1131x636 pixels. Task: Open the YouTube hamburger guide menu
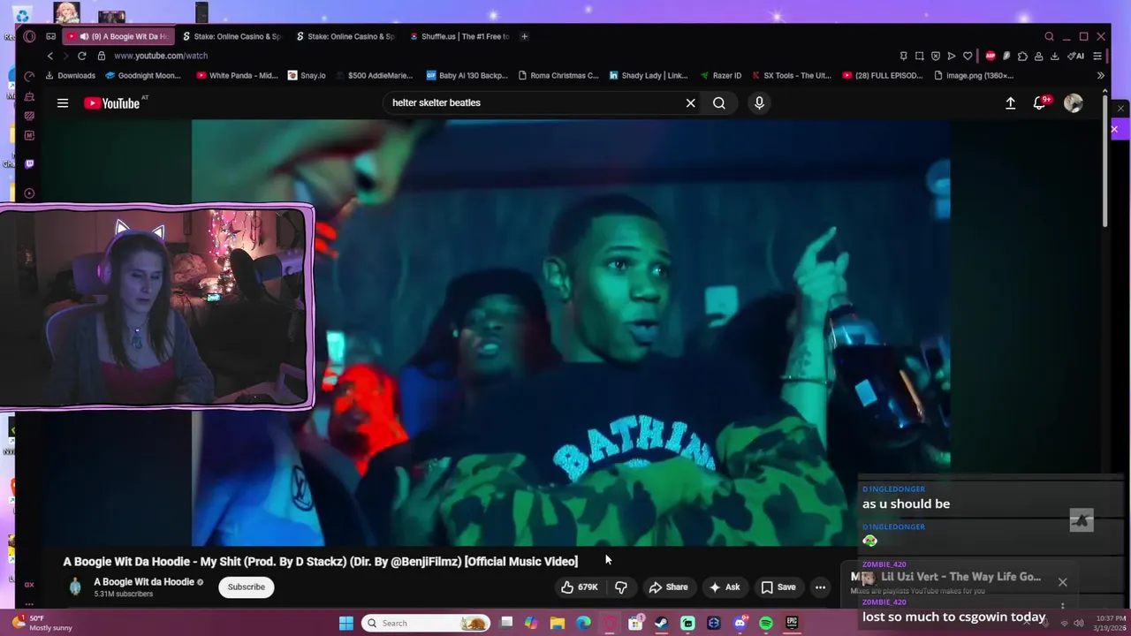[x=63, y=103]
